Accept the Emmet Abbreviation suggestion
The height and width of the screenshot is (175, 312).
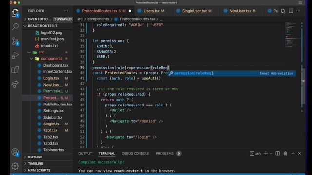coord(232,73)
